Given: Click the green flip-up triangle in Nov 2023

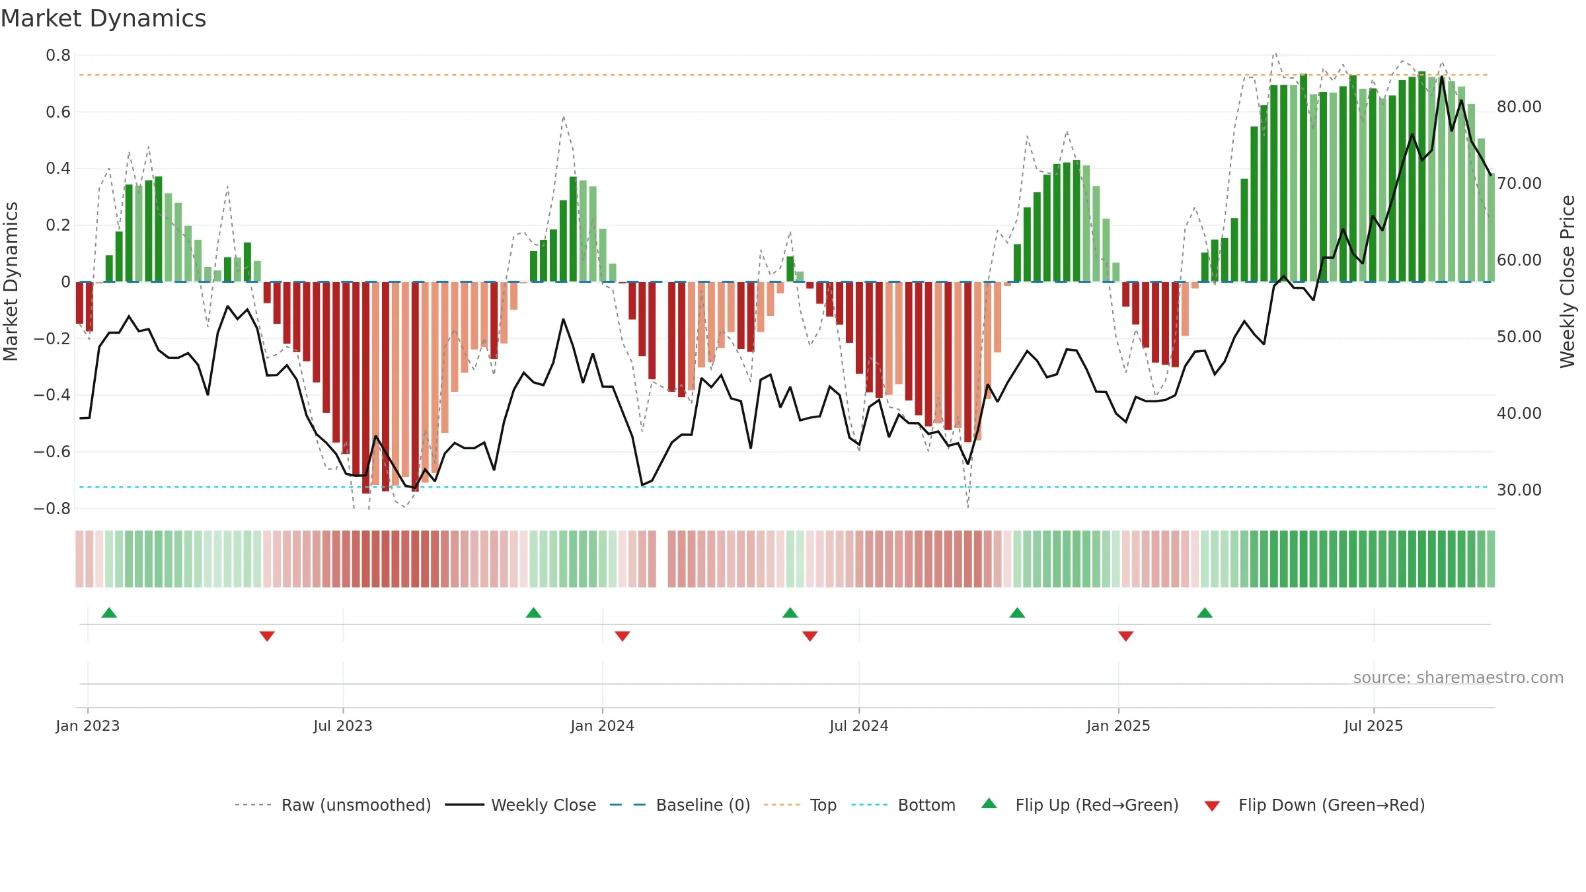Looking at the screenshot, I should (533, 613).
